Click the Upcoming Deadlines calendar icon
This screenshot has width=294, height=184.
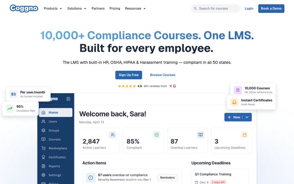(x=245, y=135)
